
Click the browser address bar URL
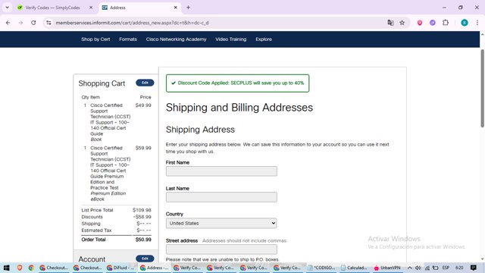(x=132, y=23)
